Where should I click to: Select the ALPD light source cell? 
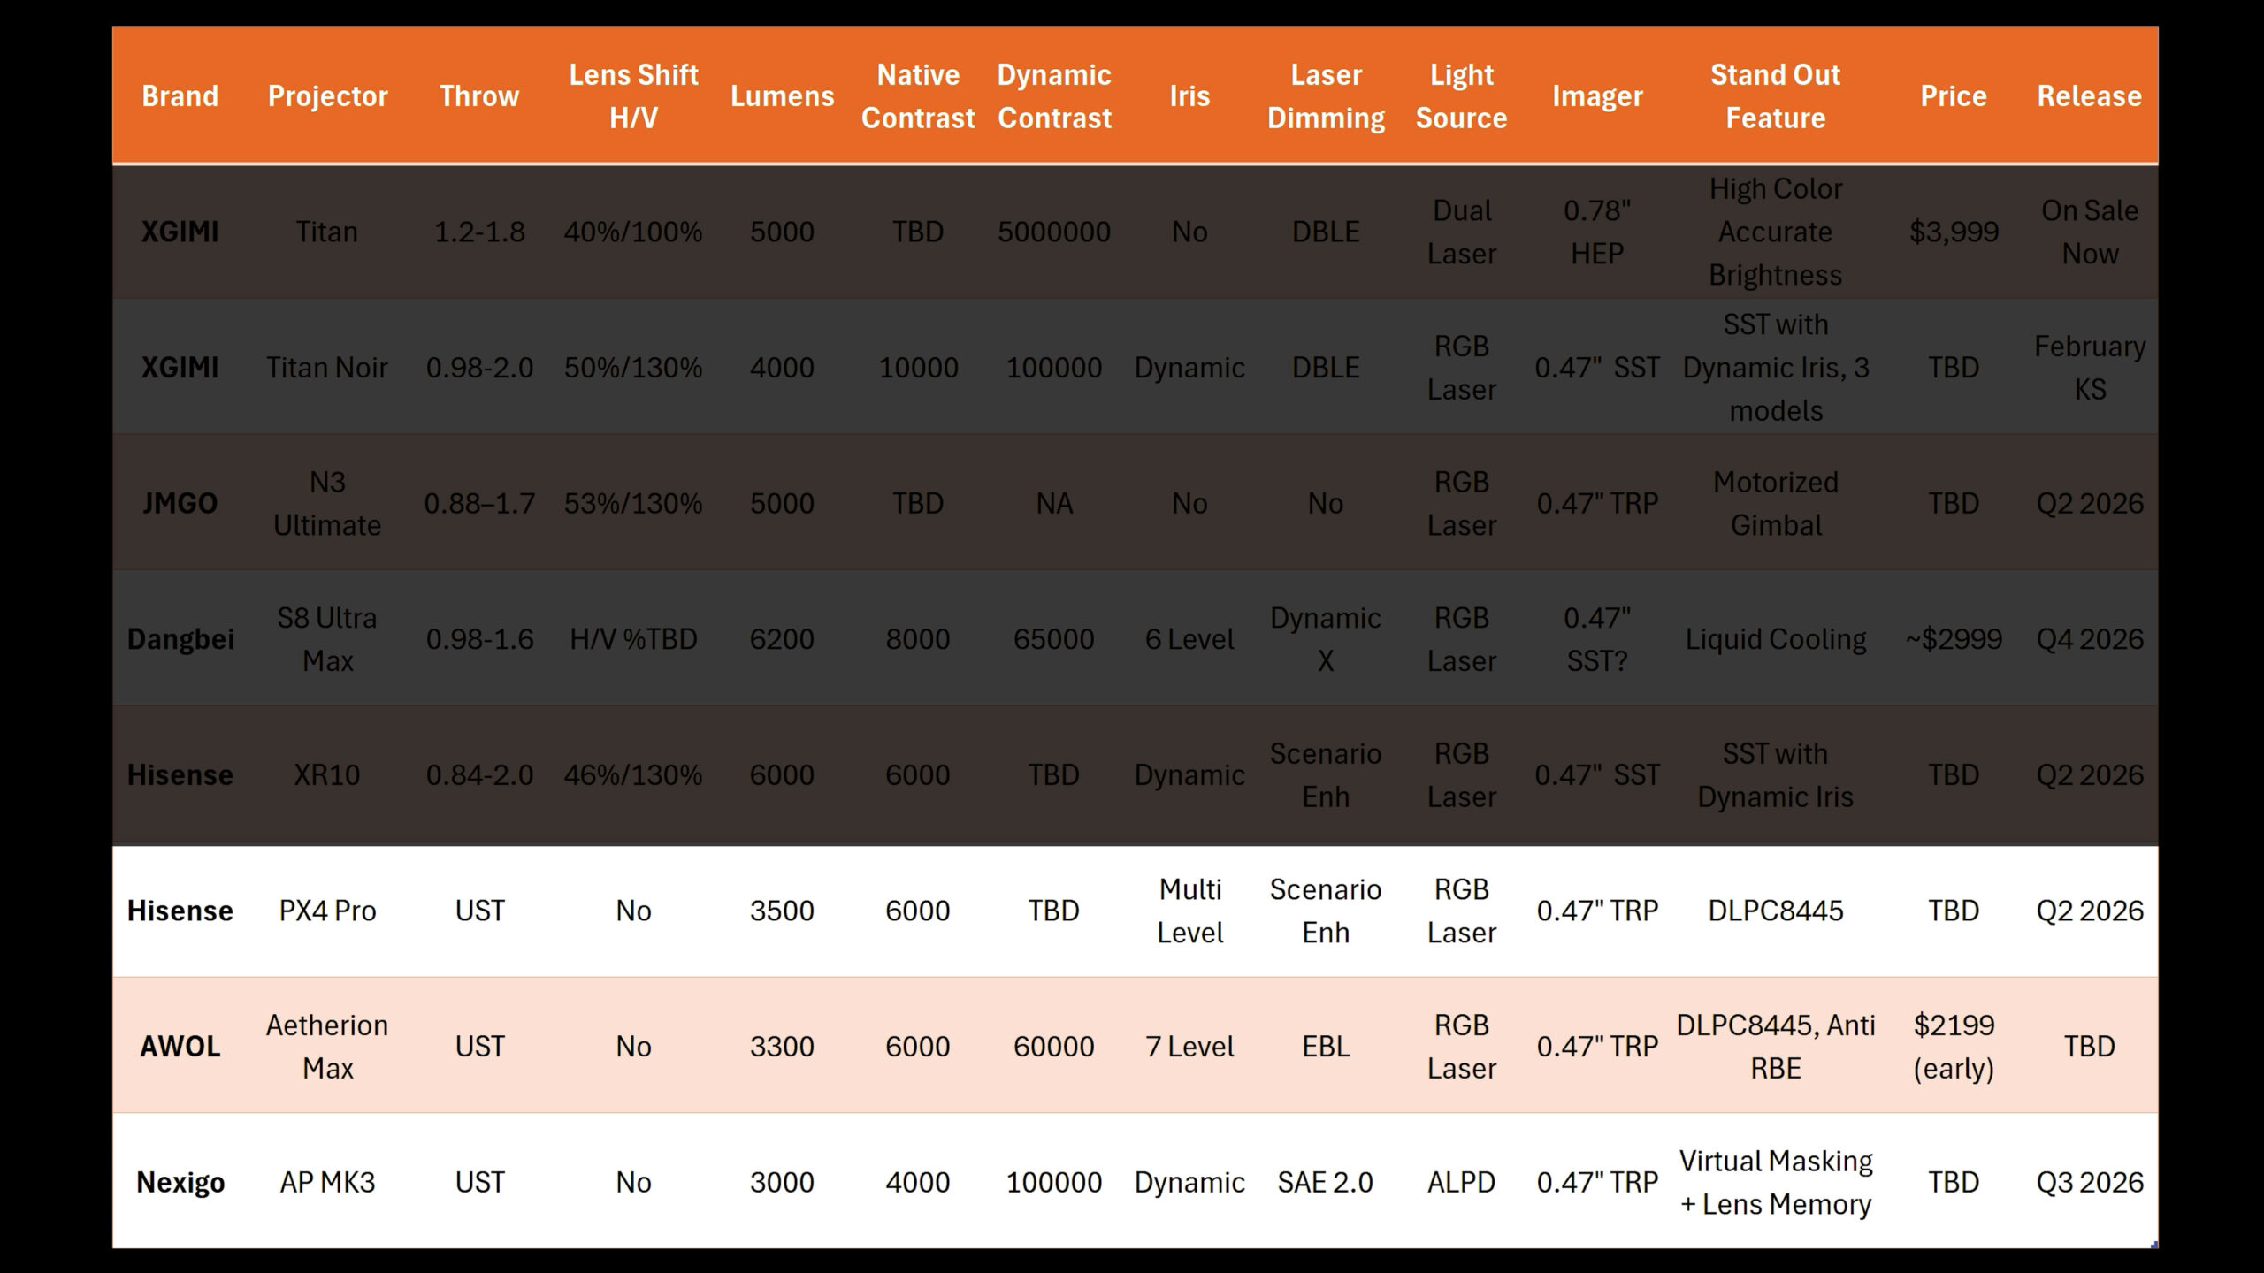click(x=1461, y=1182)
